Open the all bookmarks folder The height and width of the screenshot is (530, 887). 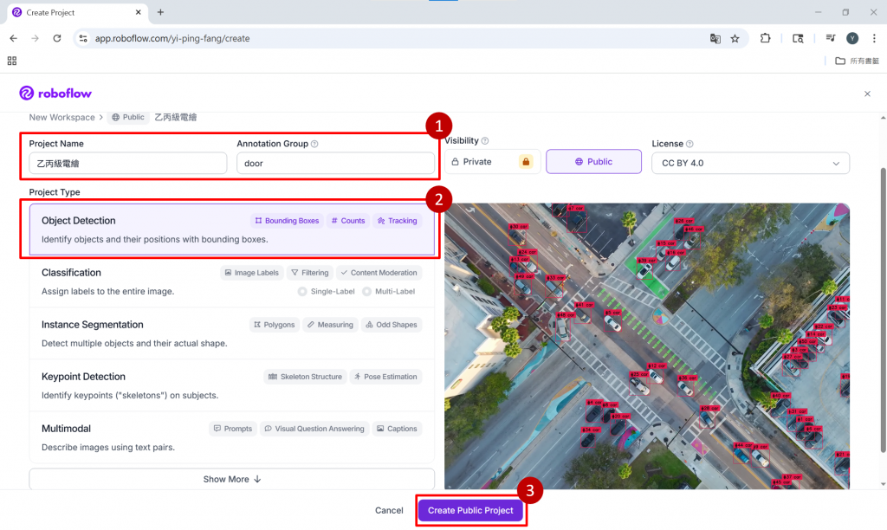tap(857, 61)
